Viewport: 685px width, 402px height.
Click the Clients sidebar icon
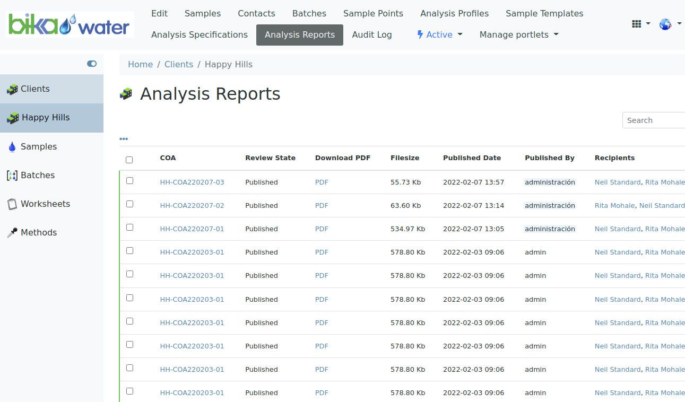click(x=12, y=89)
